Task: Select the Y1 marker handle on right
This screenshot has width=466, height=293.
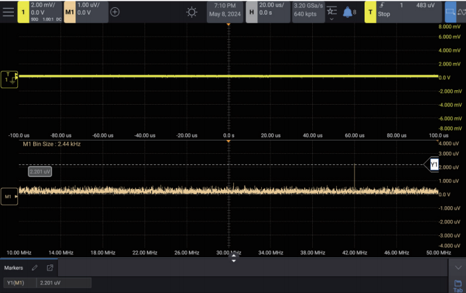Action: coord(434,164)
